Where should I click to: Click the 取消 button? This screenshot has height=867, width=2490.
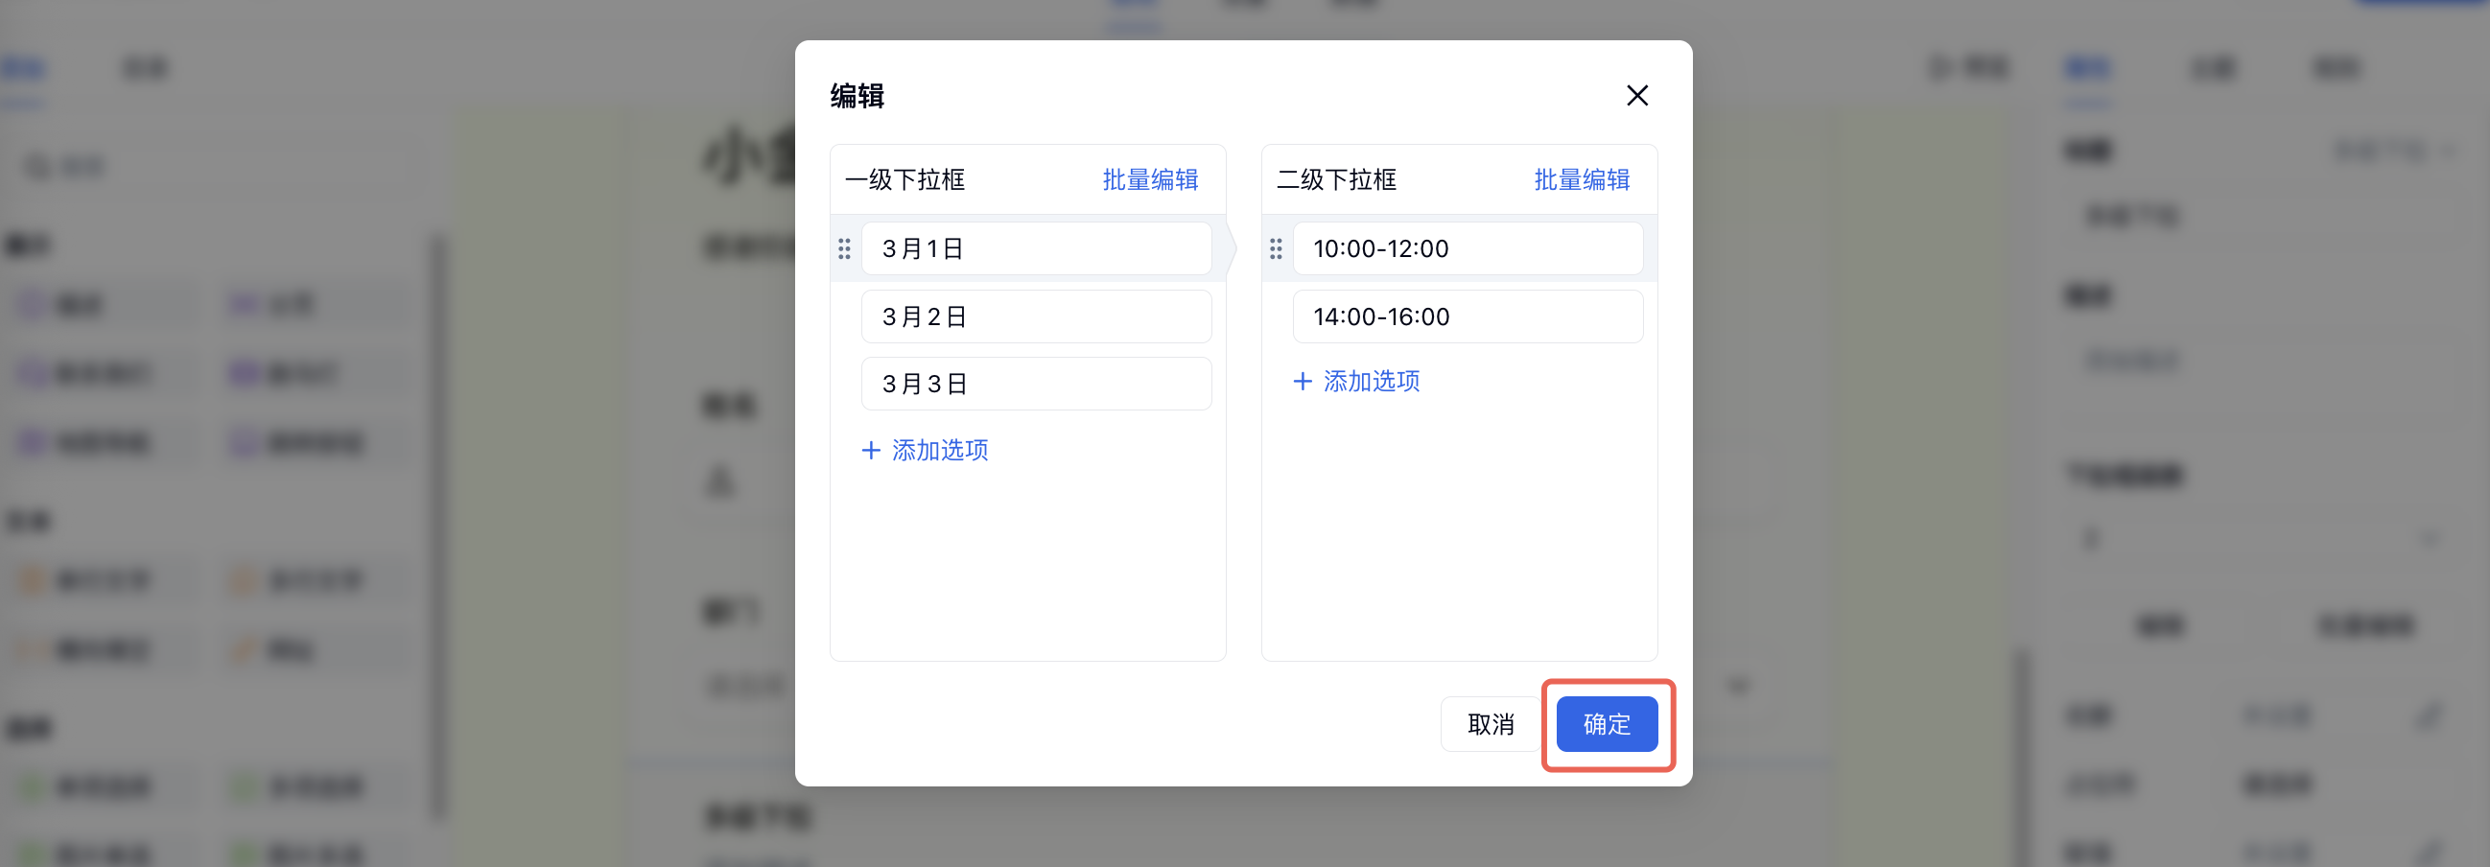1490,724
